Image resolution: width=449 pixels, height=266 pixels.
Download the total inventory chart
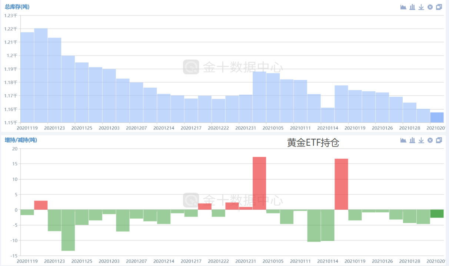click(x=421, y=7)
